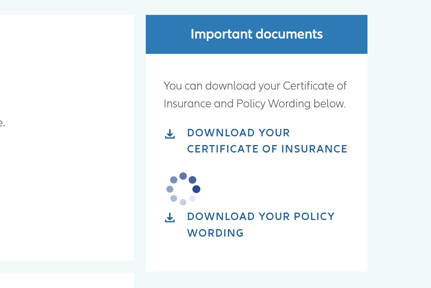This screenshot has width=431, height=288.
Task: Open the Download Your Certificate of Insurance link
Action: pos(267,141)
